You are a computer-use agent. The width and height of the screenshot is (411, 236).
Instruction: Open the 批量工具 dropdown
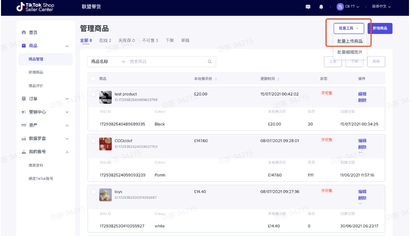348,28
